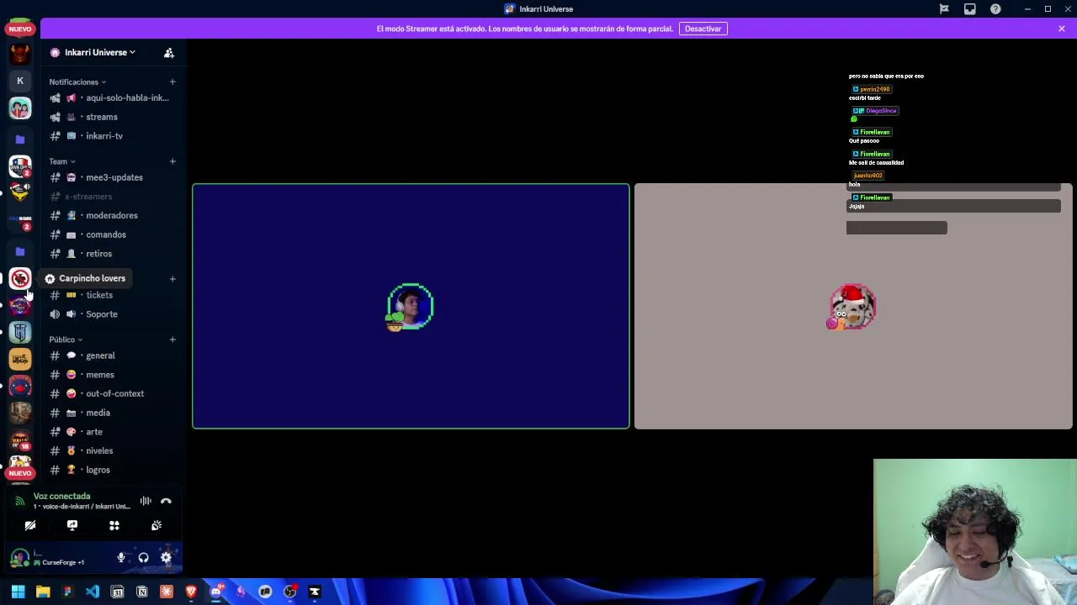The height and width of the screenshot is (605, 1077).
Task: Open the niveles channel
Action: 111,450
